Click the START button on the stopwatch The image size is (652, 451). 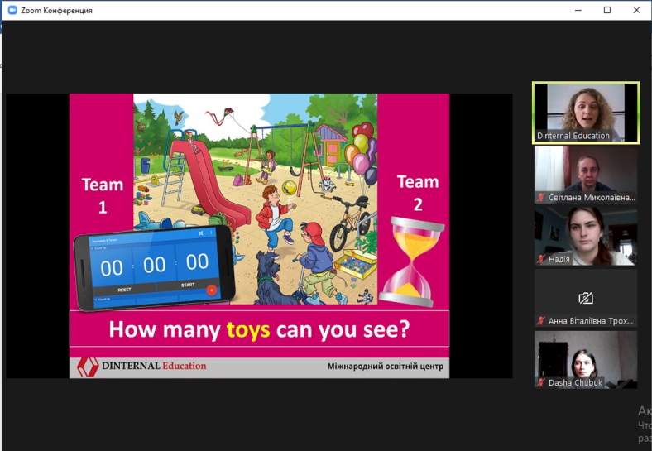pyautogui.click(x=188, y=285)
